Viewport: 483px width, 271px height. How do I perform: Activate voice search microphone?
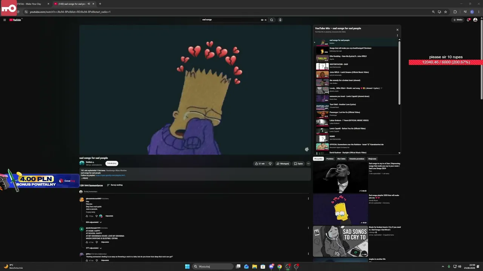click(280, 20)
